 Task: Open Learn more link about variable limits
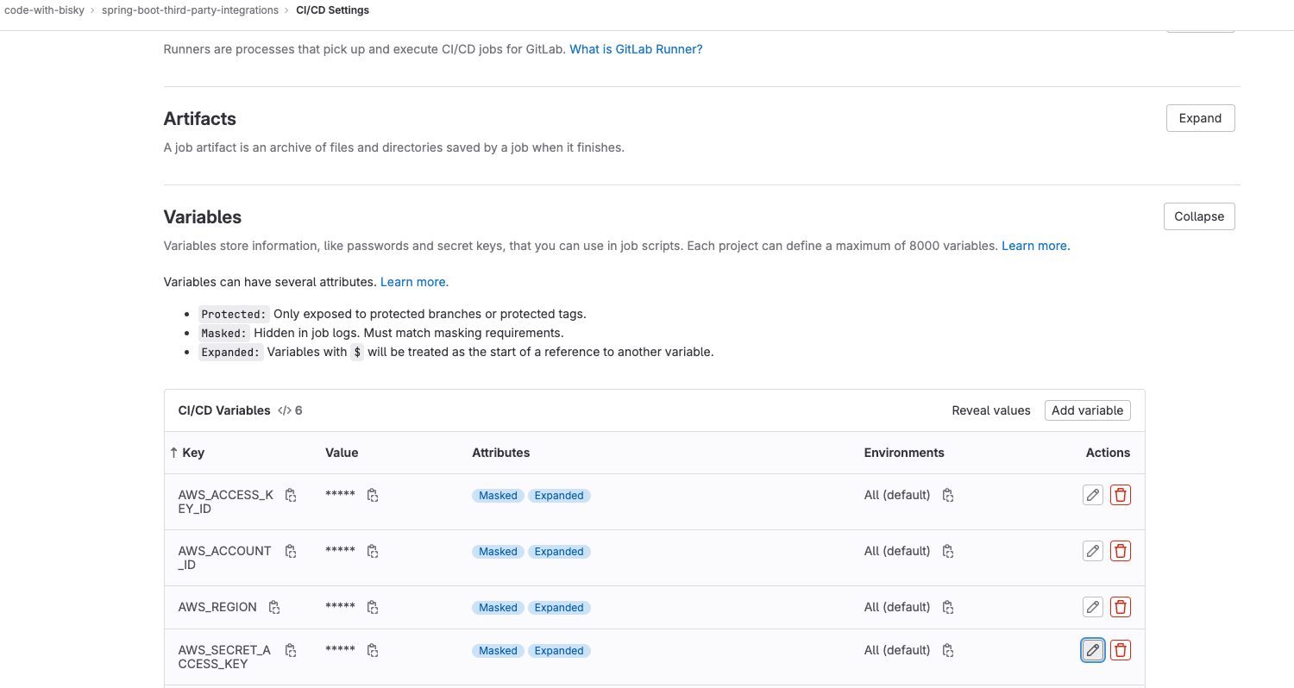1035,246
